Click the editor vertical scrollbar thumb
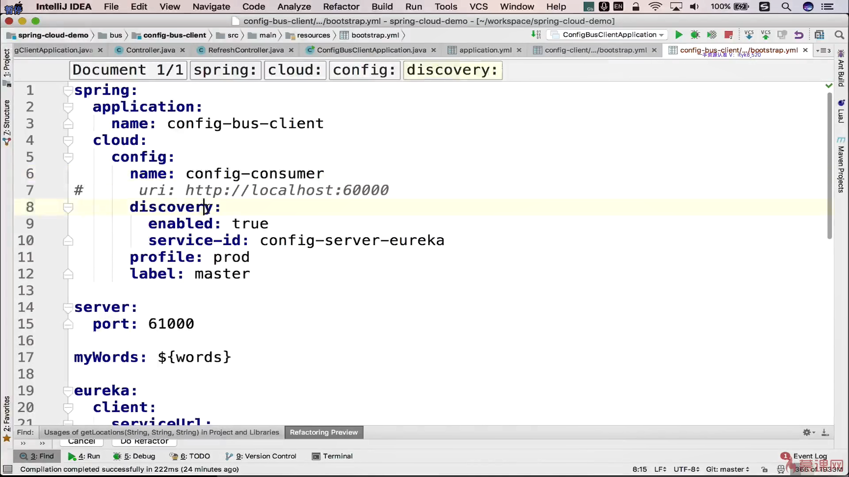Viewport: 849px width, 477px height. pyautogui.click(x=830, y=166)
